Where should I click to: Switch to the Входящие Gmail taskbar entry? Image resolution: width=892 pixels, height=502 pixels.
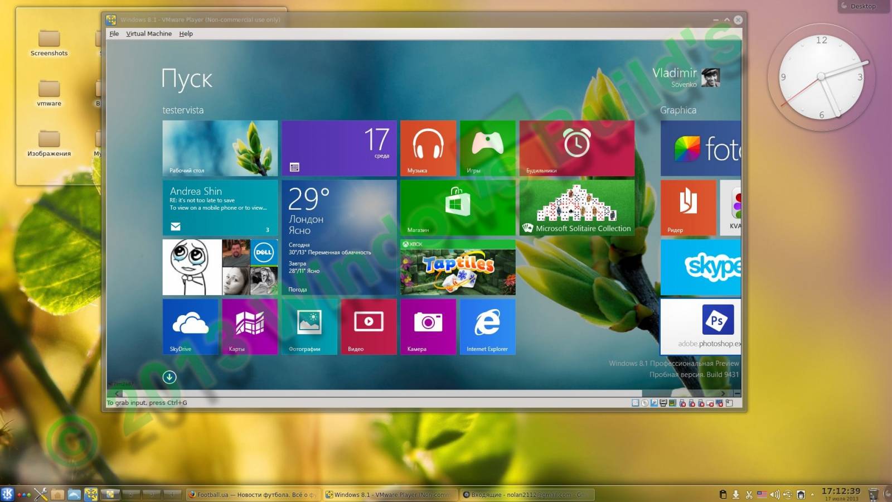coord(527,494)
